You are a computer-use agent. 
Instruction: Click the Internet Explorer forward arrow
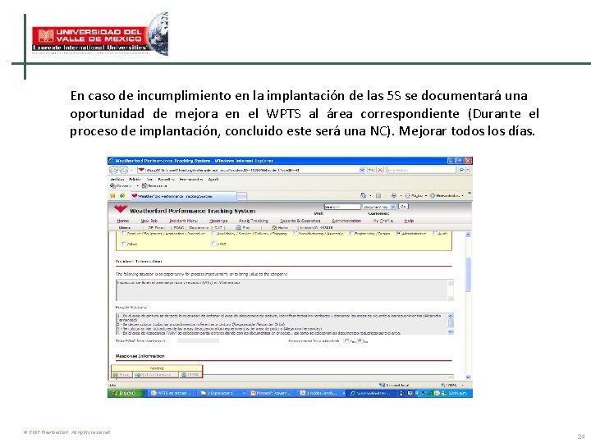tap(124, 170)
